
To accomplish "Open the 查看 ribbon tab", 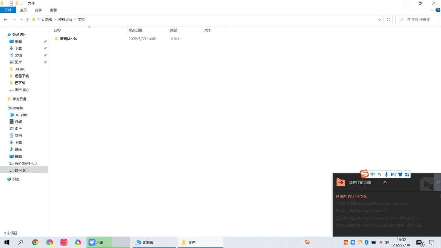I will pos(53,10).
